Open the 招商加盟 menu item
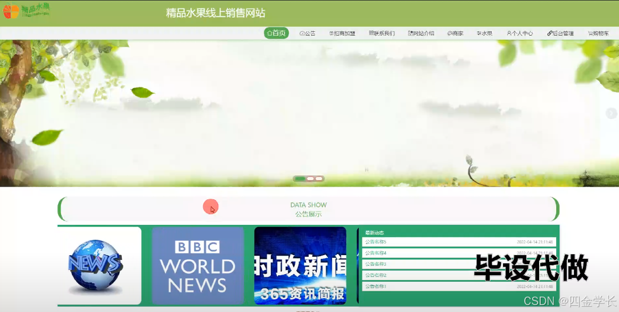 coord(342,33)
